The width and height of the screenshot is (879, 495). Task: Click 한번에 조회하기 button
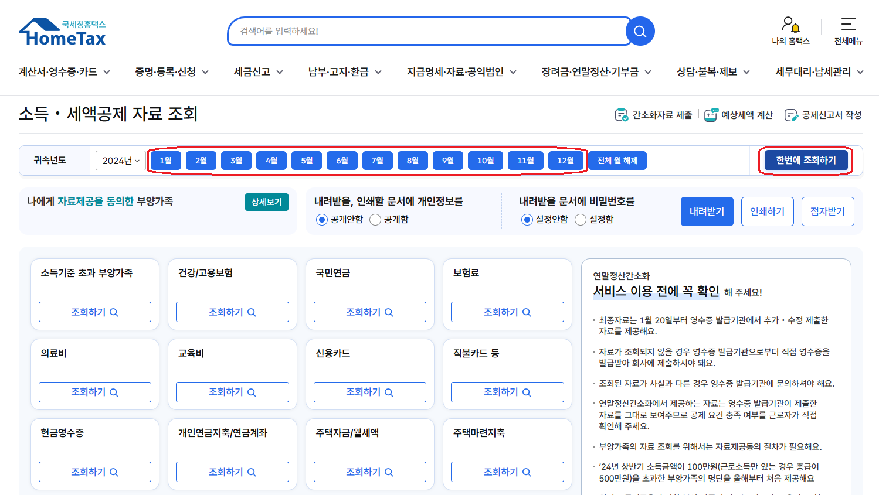tap(806, 160)
